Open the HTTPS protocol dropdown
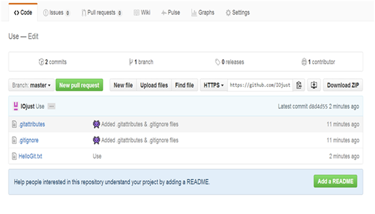This screenshot has width=375, height=214. [x=214, y=85]
